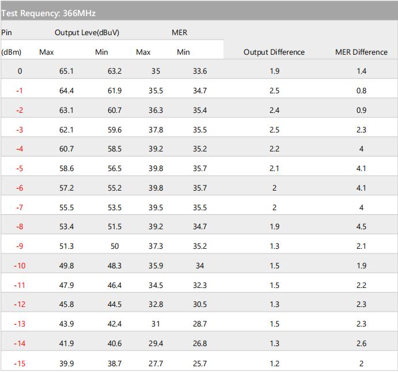This screenshot has height=372, width=398.
Task: Click the Test Frequency 366MHz header
Action: click(48, 13)
